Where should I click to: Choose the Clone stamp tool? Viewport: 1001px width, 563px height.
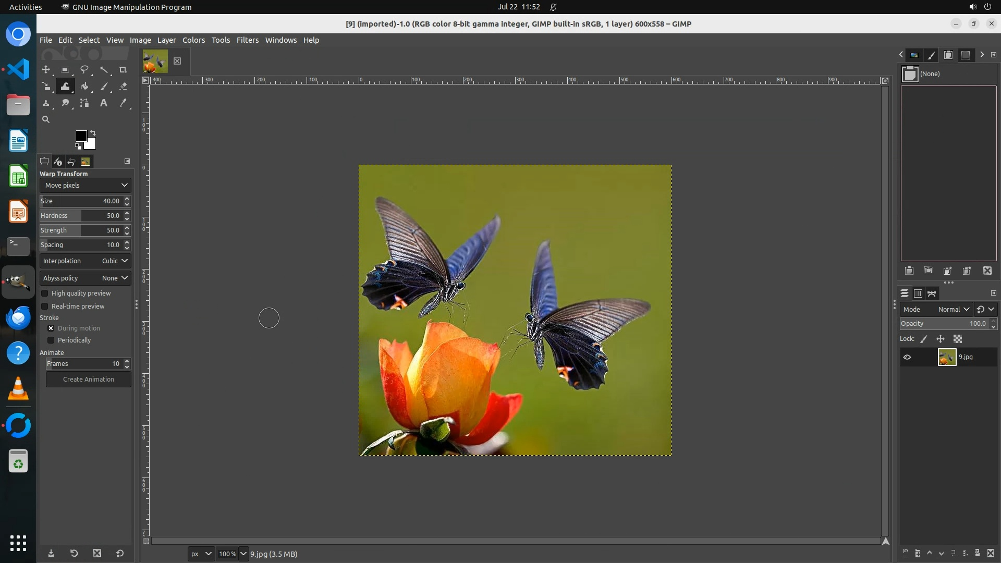click(x=46, y=103)
